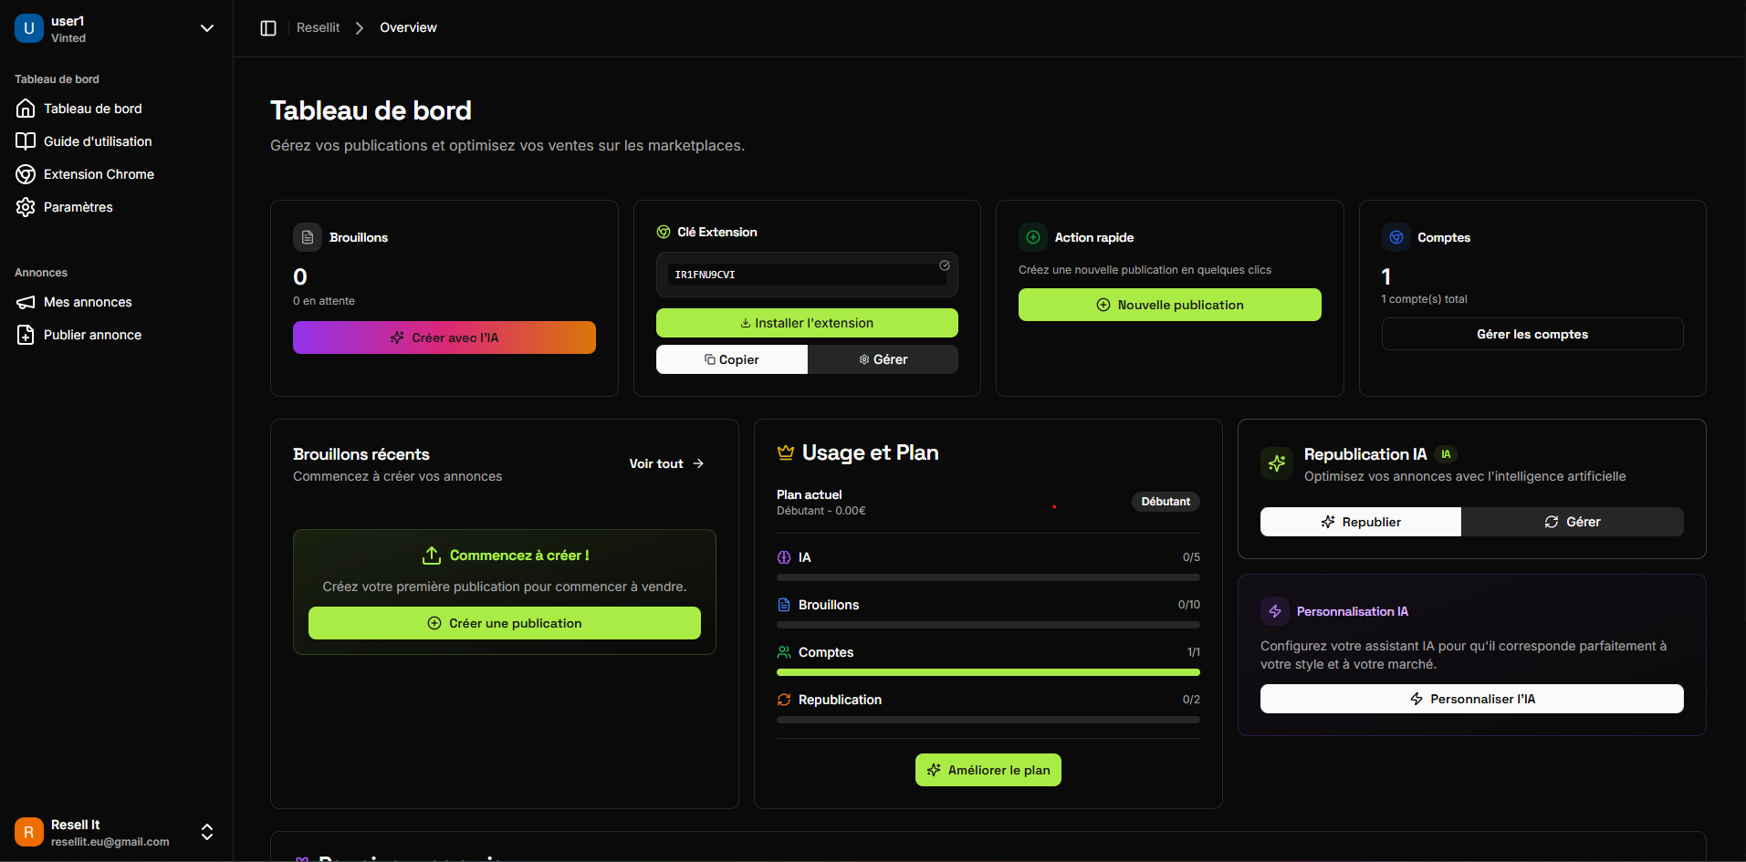Click the blue U avatar icon
The height and width of the screenshot is (862, 1746).
pos(29,28)
